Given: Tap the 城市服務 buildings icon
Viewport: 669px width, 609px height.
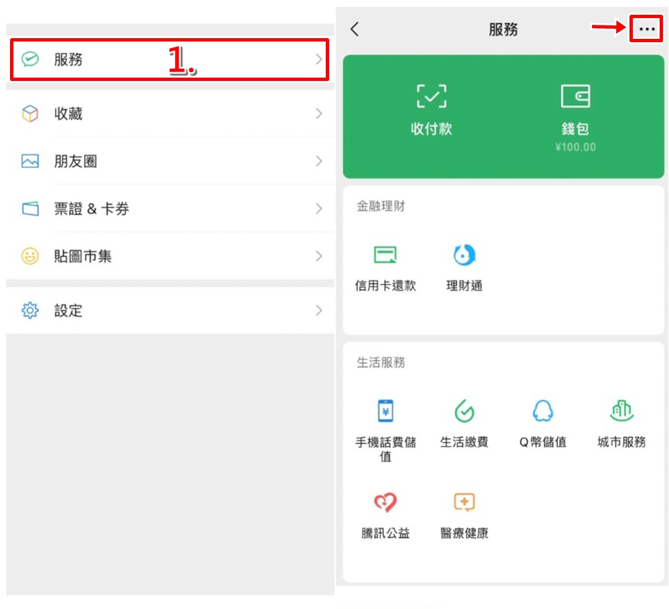Looking at the screenshot, I should click(622, 411).
